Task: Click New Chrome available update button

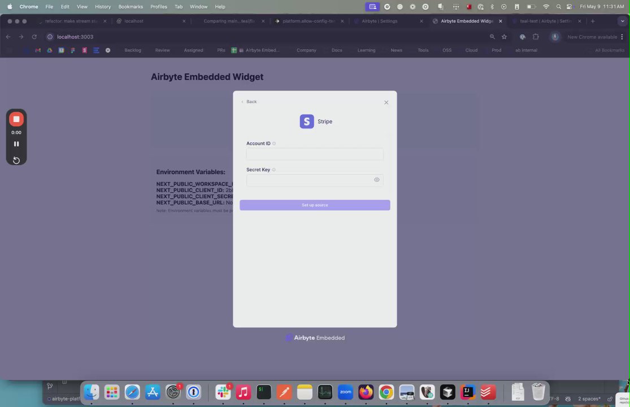Action: pos(592,37)
